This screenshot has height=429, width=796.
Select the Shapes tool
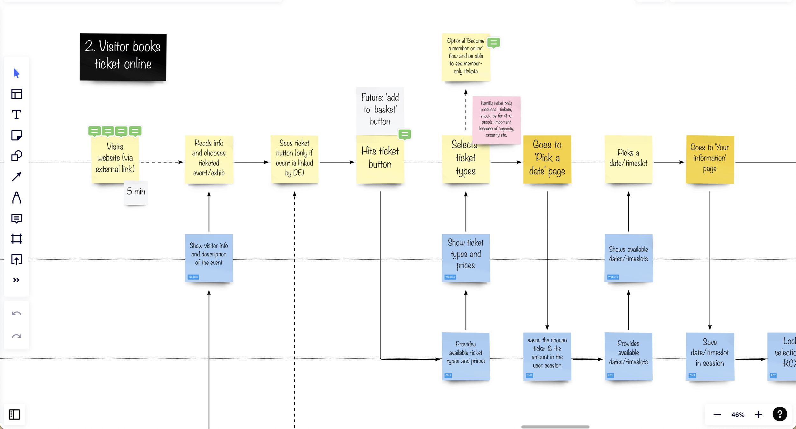tap(17, 156)
